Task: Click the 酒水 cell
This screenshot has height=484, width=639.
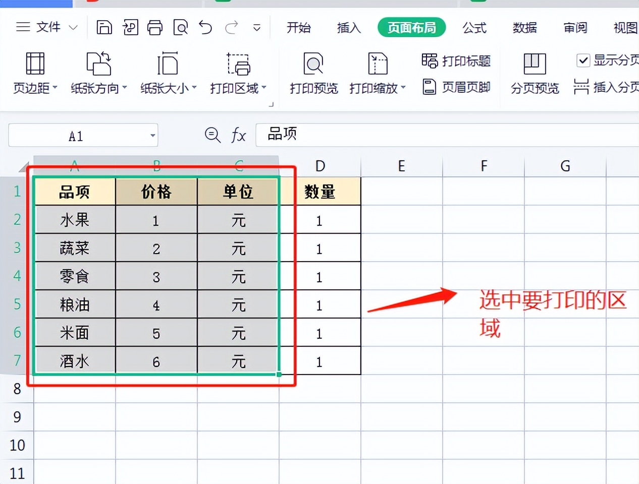Action: 75,360
